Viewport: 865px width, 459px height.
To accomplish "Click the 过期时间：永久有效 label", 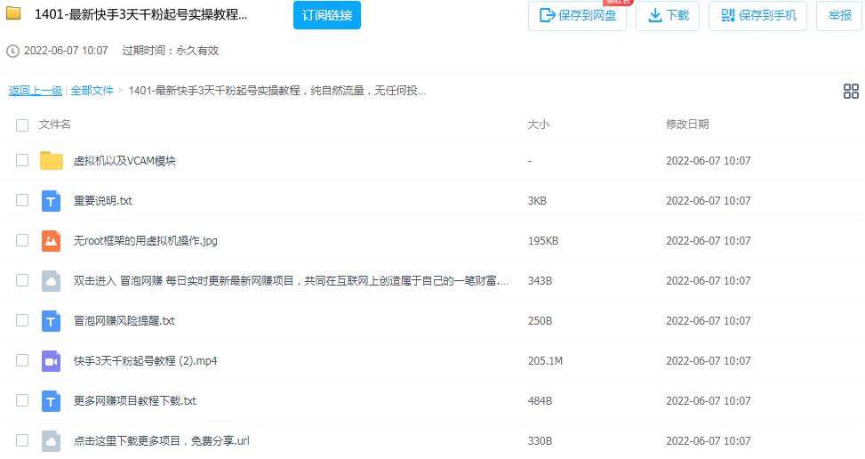I will 171,51.
